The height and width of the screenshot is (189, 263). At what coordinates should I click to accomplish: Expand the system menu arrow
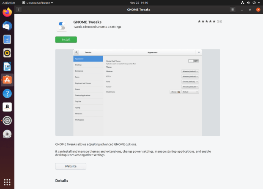(259, 3)
